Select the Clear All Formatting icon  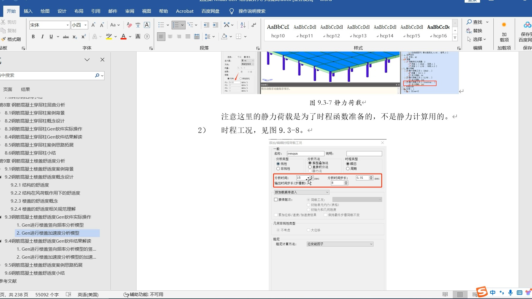click(129, 25)
